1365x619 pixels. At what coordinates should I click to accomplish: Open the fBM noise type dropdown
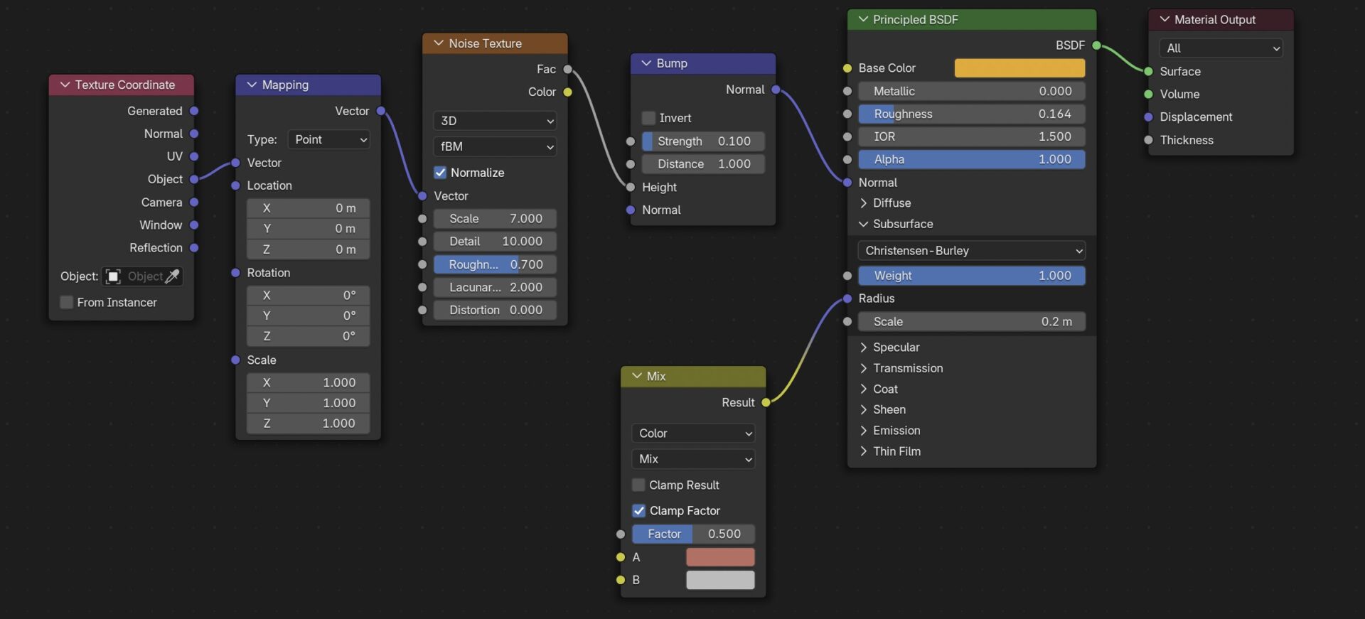(x=495, y=146)
